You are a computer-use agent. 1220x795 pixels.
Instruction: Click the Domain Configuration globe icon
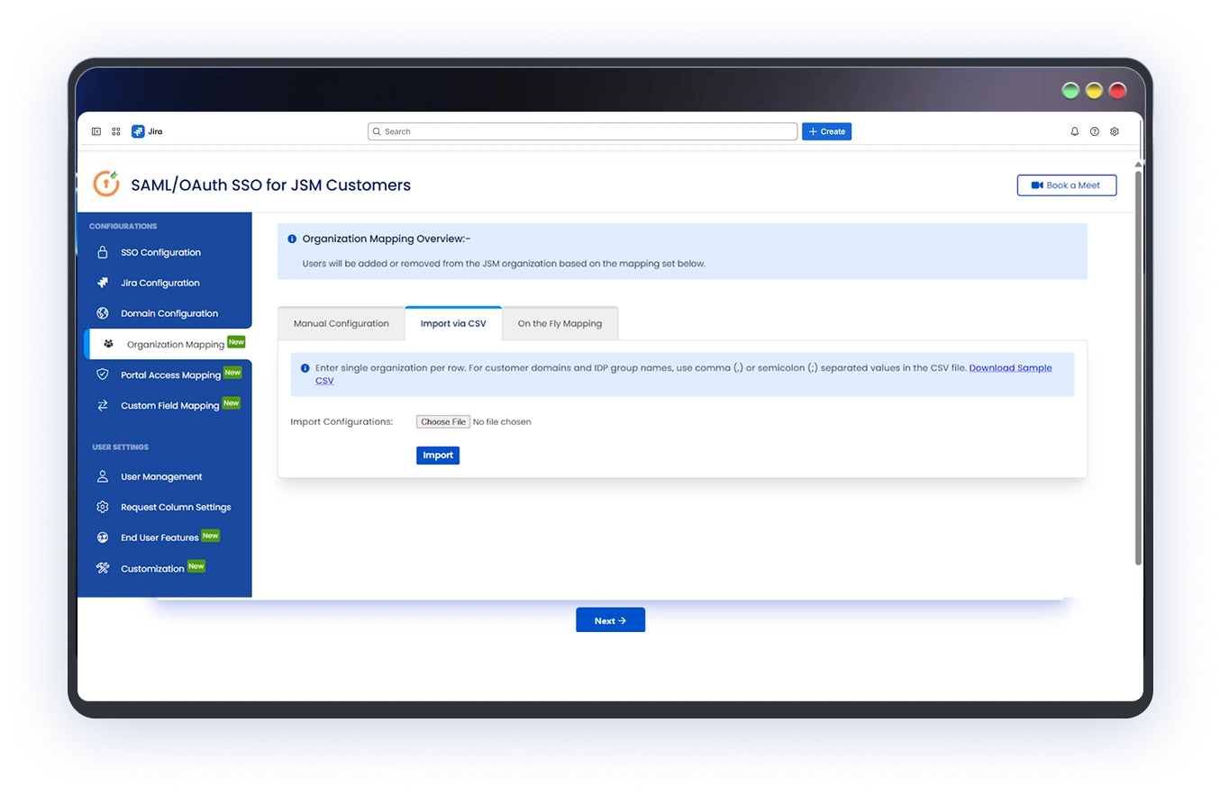[x=103, y=313]
